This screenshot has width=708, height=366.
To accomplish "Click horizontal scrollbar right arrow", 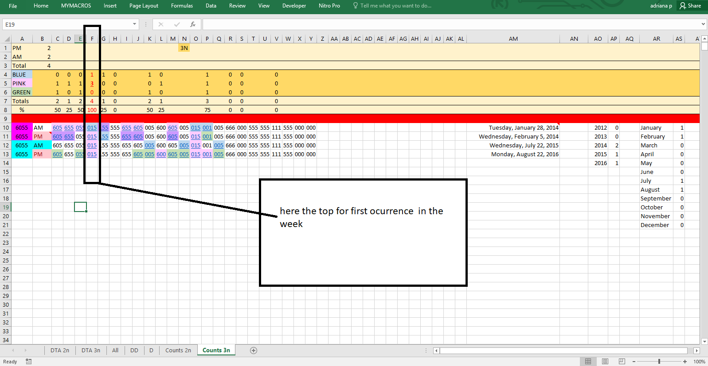I will point(696,351).
